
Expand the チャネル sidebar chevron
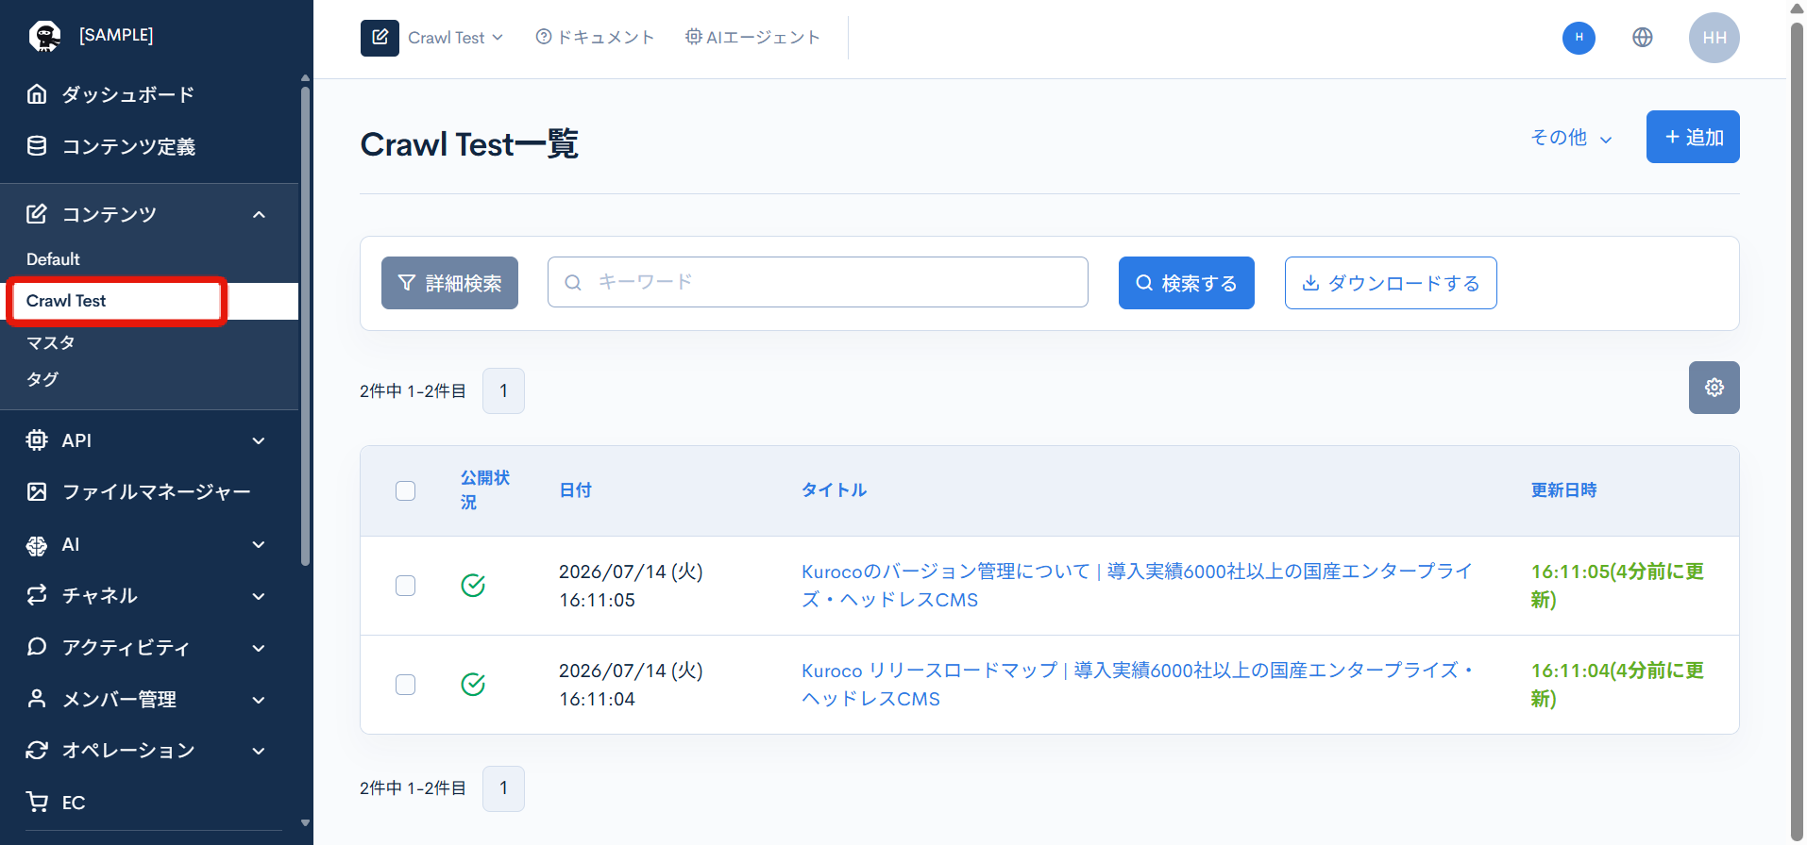pos(259,596)
